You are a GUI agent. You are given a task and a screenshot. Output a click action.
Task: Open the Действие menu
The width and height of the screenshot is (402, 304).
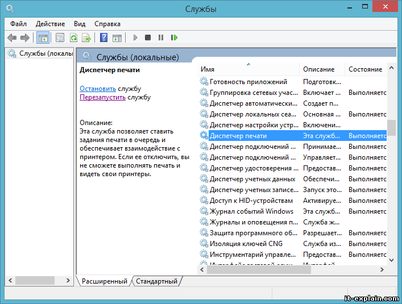[x=50, y=24]
